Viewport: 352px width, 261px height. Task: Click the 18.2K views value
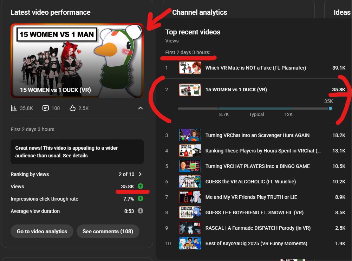339,135
